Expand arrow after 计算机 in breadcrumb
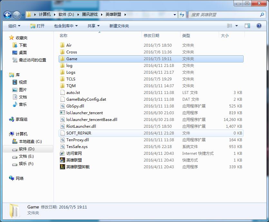269x222 pixels. (54, 15)
